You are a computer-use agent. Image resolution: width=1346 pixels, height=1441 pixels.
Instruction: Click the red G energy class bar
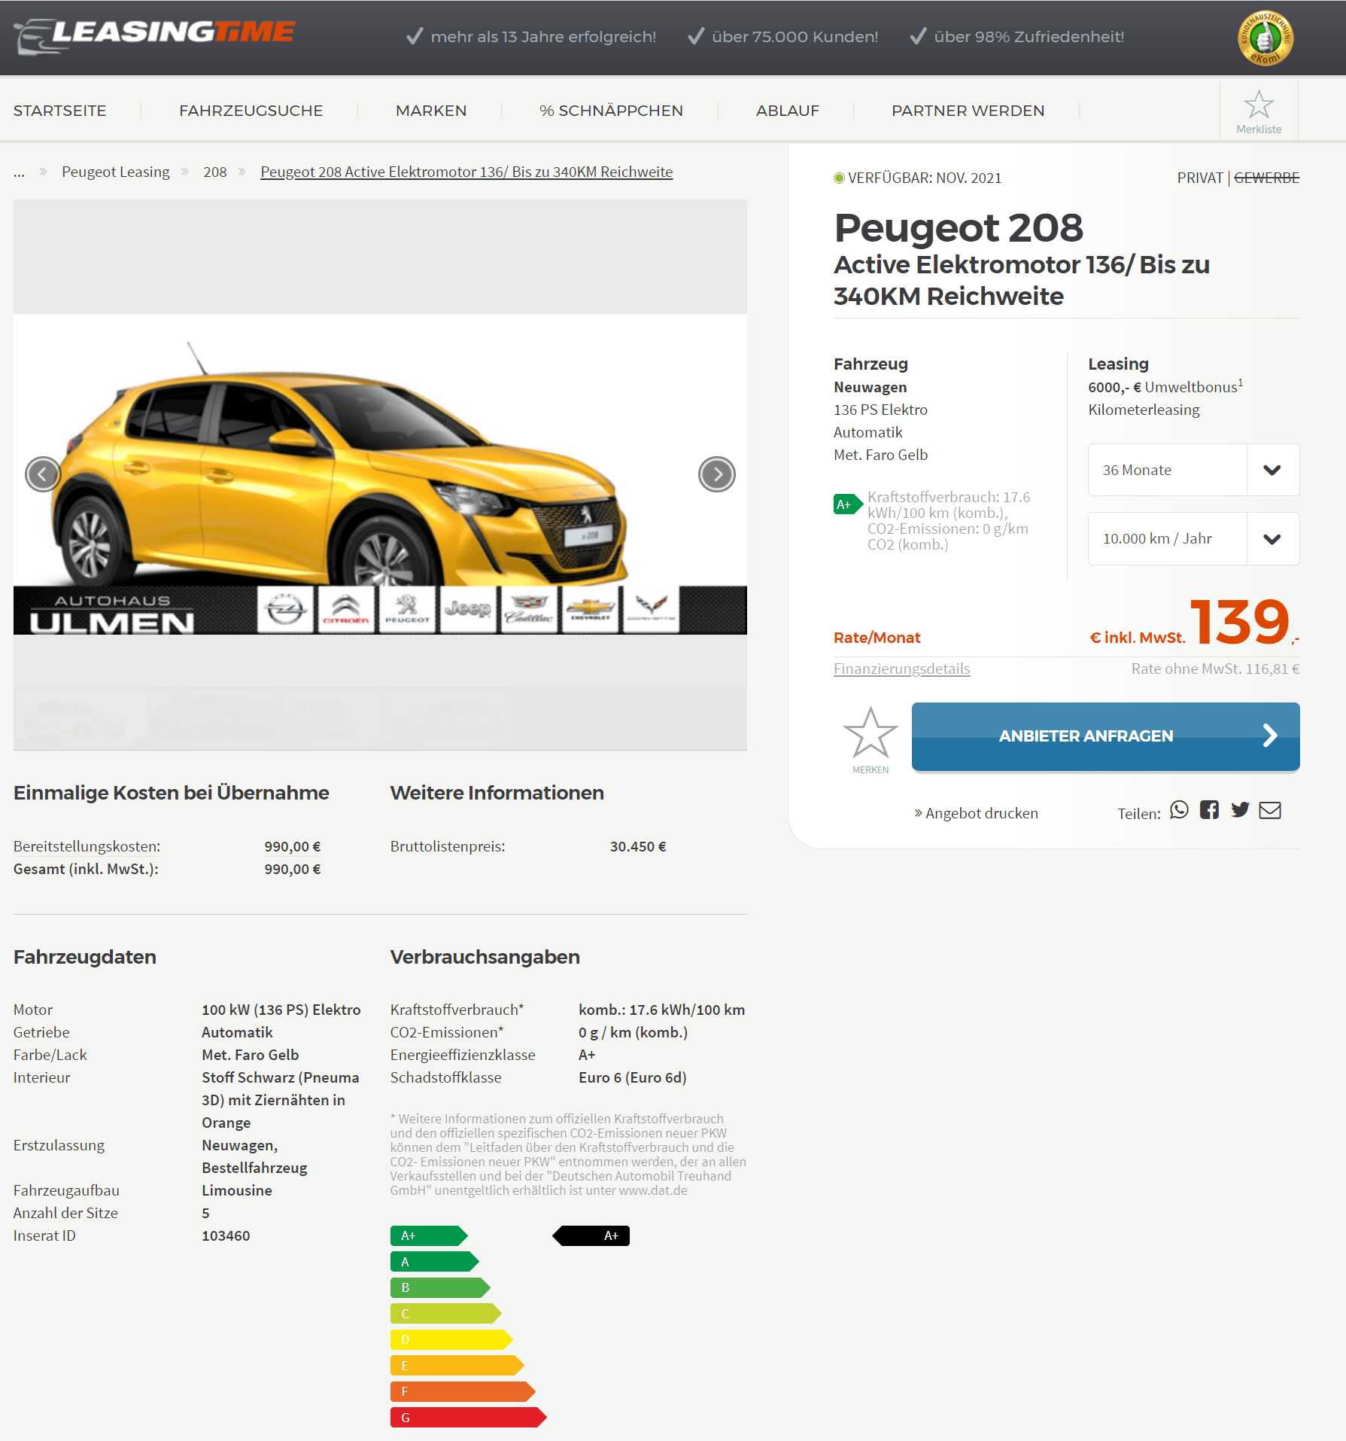coord(468,1418)
